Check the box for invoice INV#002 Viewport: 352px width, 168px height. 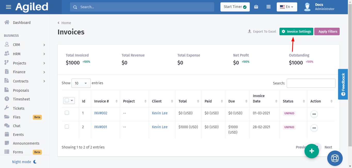point(67,113)
